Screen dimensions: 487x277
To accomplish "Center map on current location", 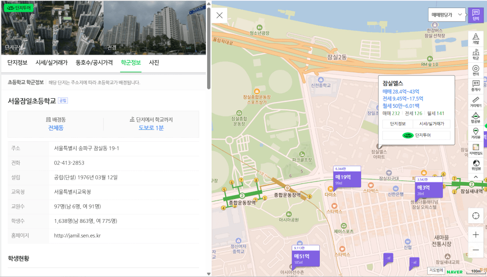I will click(476, 216).
